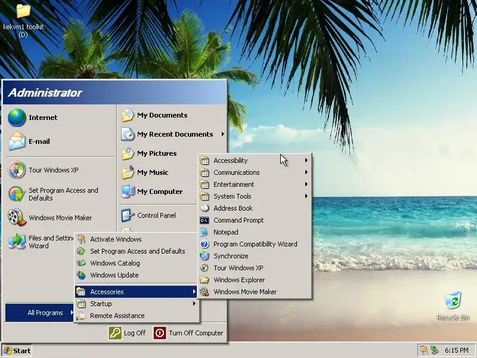The image size is (477, 358).
Task: Open the Accessibility folder entry
Action: [255, 161]
